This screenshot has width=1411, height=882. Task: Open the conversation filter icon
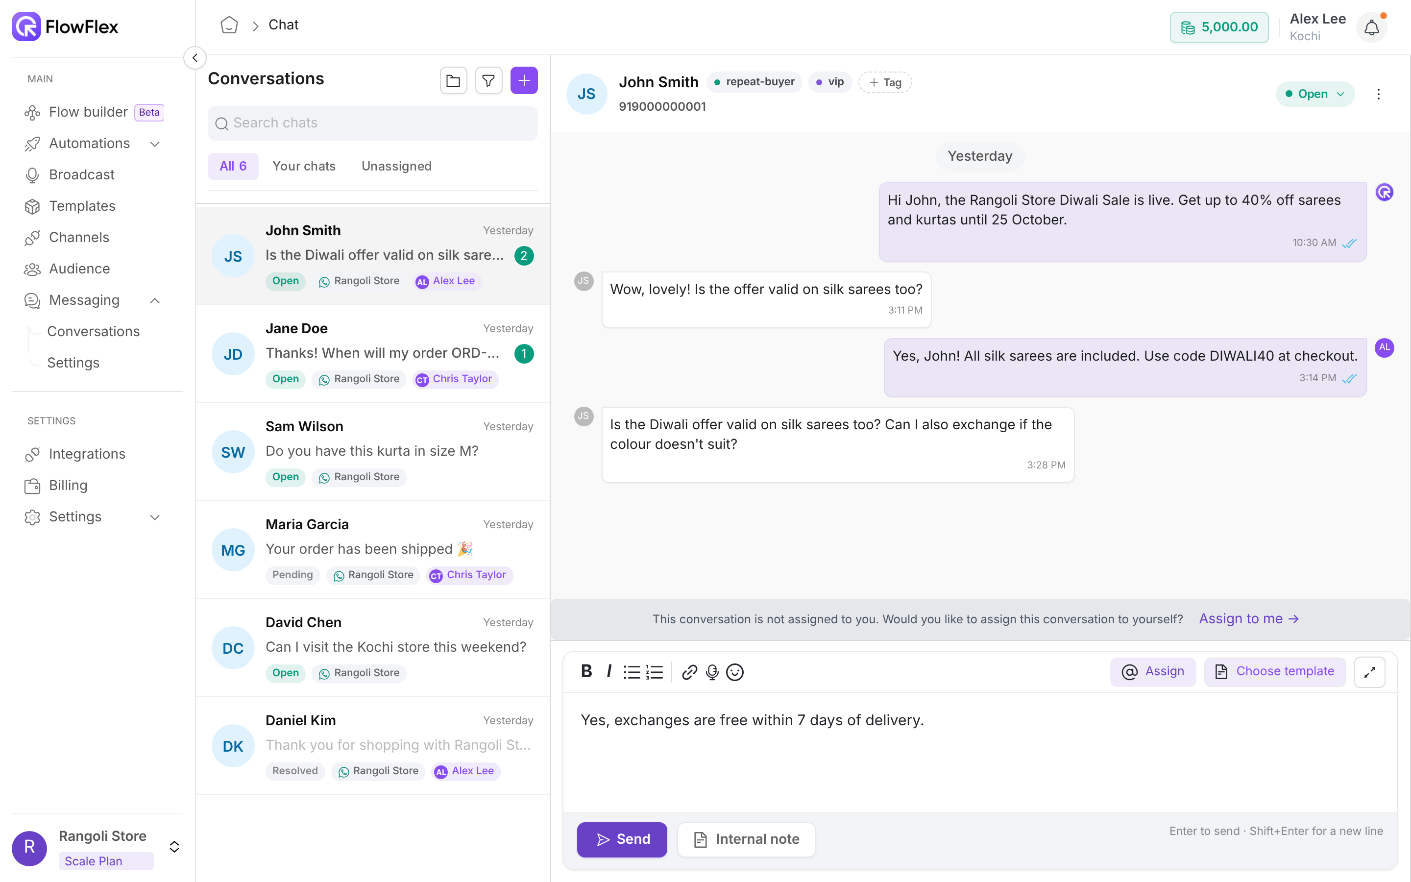488,80
